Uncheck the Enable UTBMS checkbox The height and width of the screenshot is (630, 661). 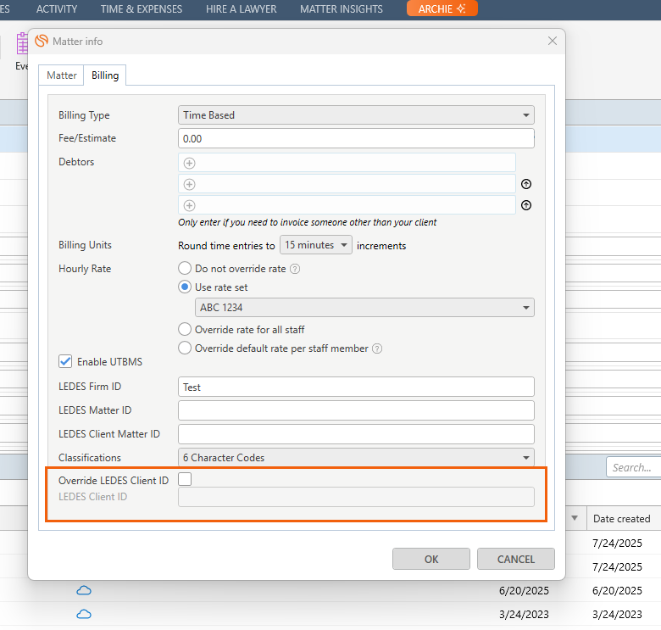[65, 362]
